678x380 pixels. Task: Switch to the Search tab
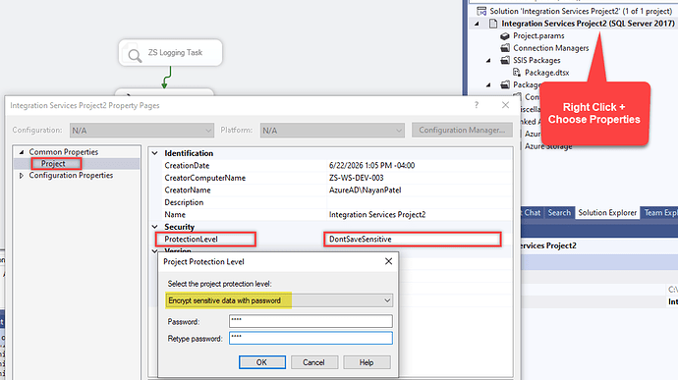(559, 213)
